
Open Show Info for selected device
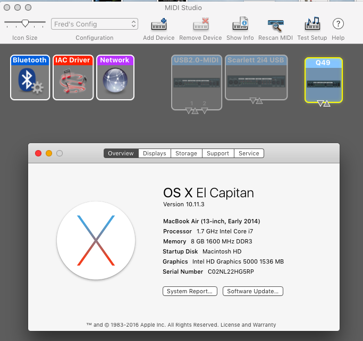(x=240, y=24)
